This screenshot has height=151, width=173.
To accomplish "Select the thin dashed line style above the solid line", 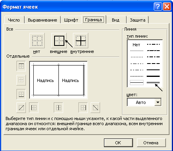I will (x=137, y=76).
